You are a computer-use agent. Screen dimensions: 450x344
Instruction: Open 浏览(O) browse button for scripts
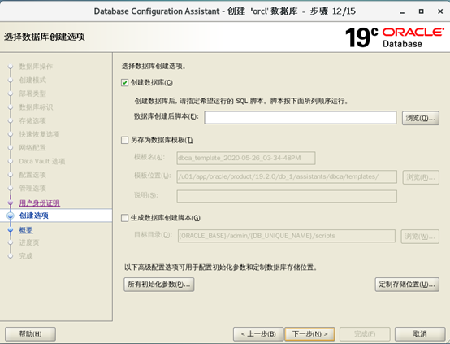(421, 118)
